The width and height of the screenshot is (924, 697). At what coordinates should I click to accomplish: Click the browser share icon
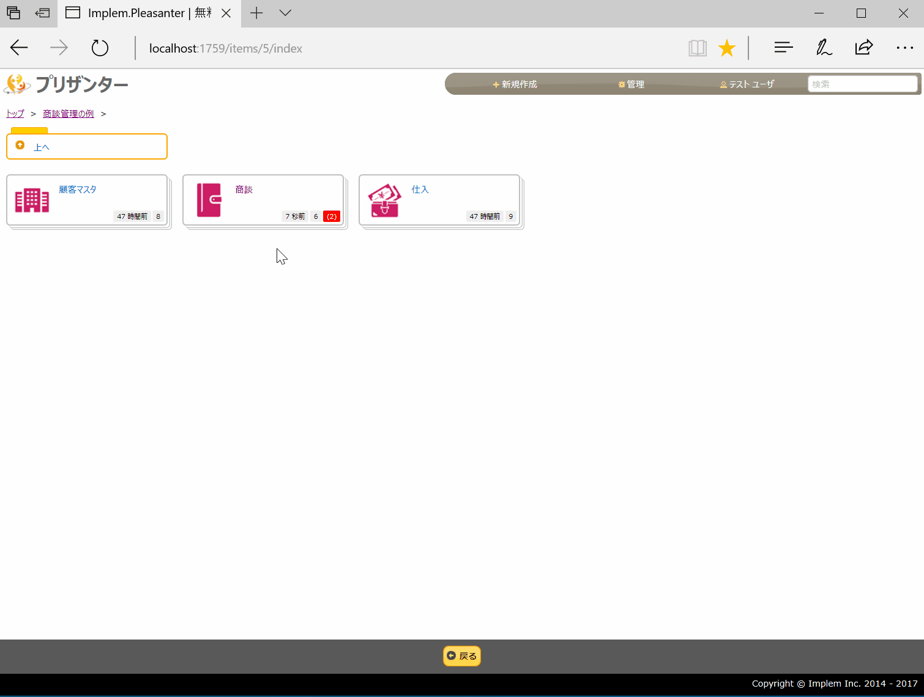click(x=864, y=47)
